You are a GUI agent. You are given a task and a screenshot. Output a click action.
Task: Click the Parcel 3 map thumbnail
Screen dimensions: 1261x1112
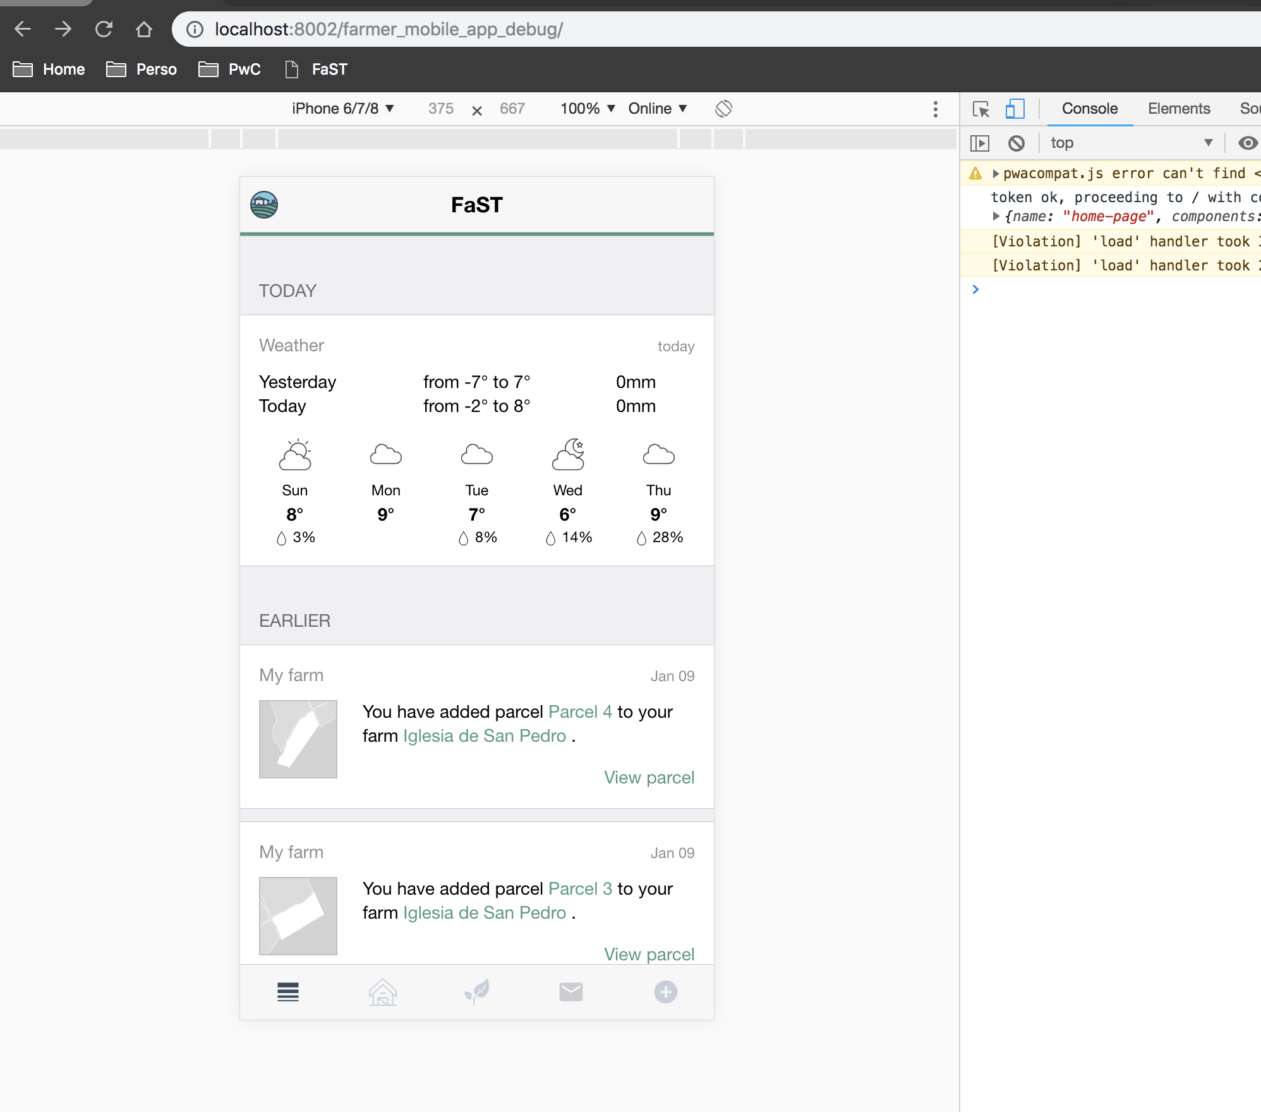pyautogui.click(x=298, y=916)
